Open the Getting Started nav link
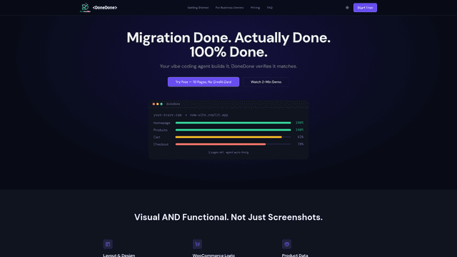The height and width of the screenshot is (257, 457). point(198,8)
